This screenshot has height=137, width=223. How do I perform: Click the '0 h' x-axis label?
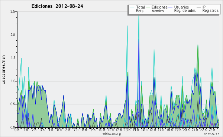coord(17,130)
